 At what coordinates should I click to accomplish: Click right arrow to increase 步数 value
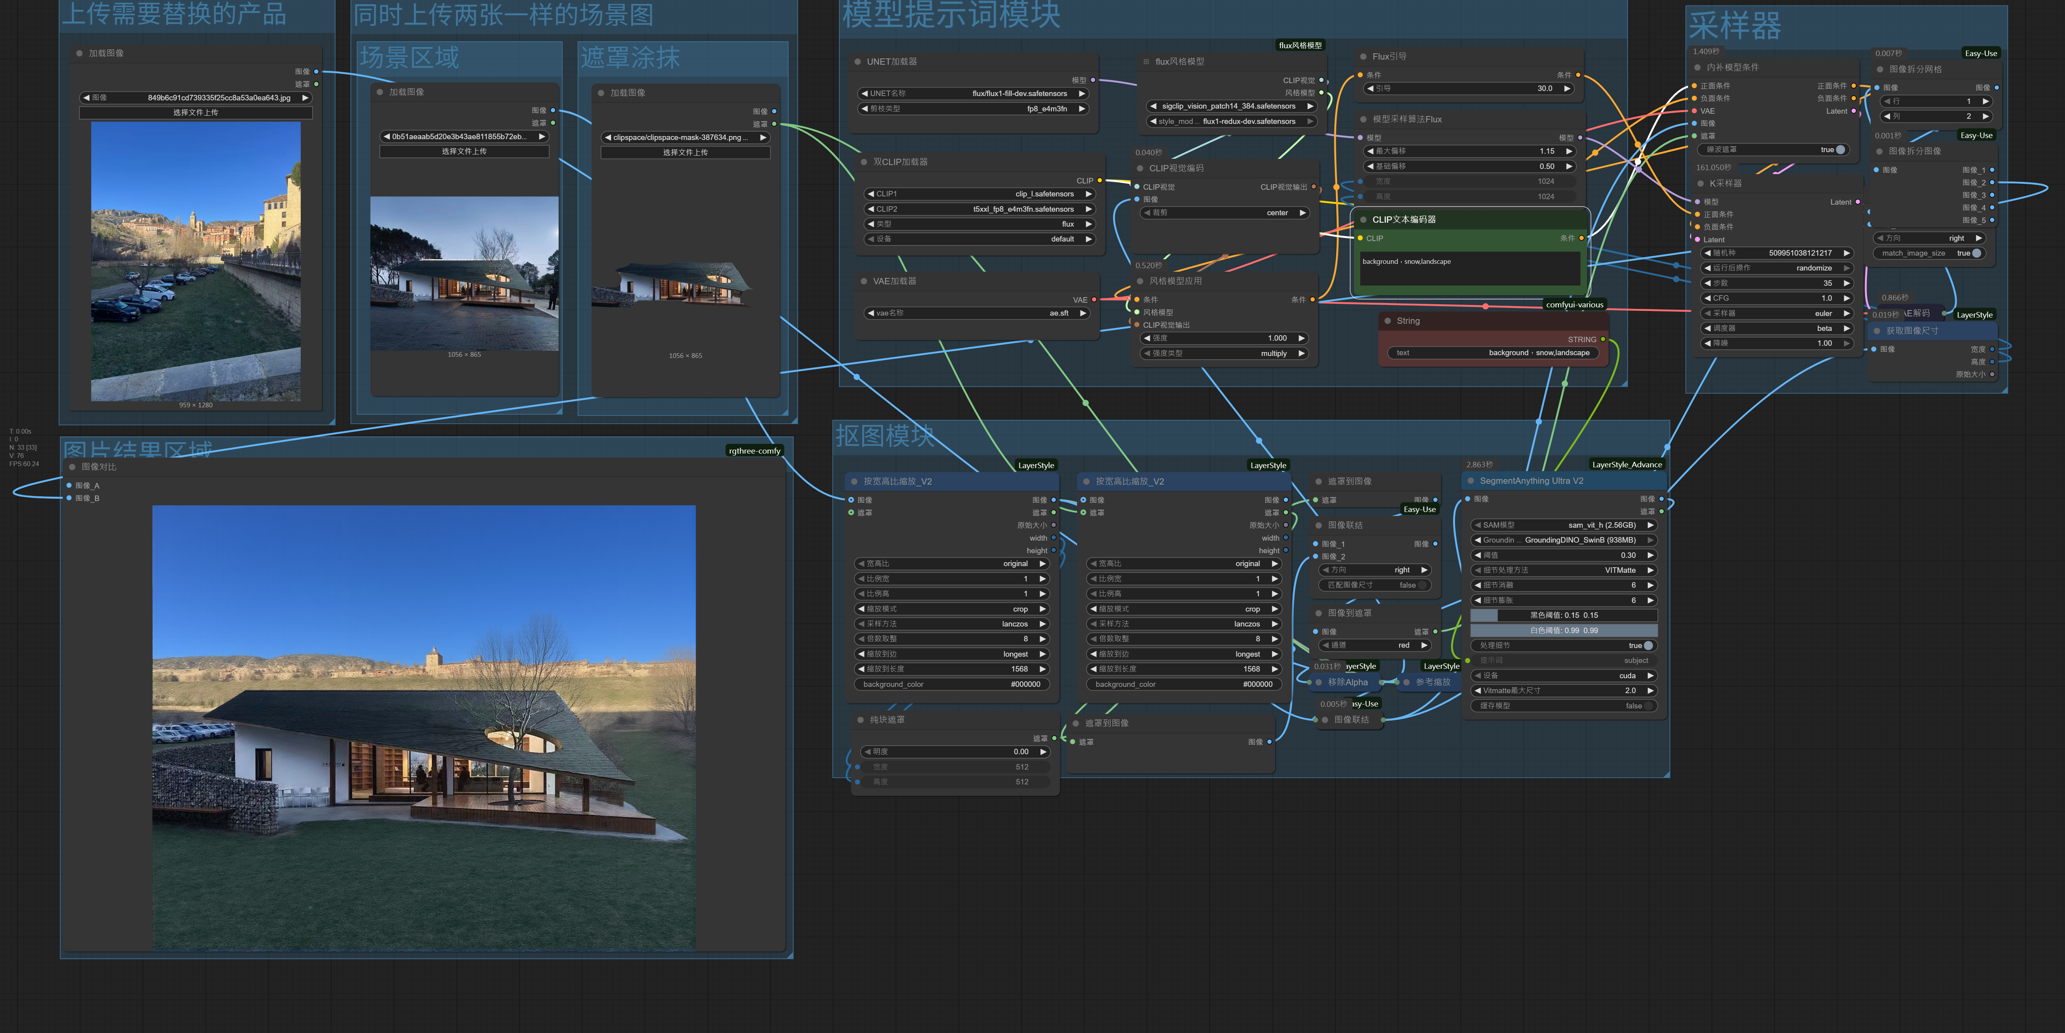pyautogui.click(x=1846, y=283)
